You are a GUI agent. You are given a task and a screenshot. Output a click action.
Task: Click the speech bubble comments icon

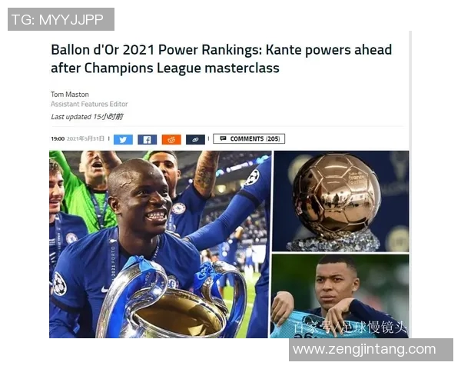click(223, 138)
